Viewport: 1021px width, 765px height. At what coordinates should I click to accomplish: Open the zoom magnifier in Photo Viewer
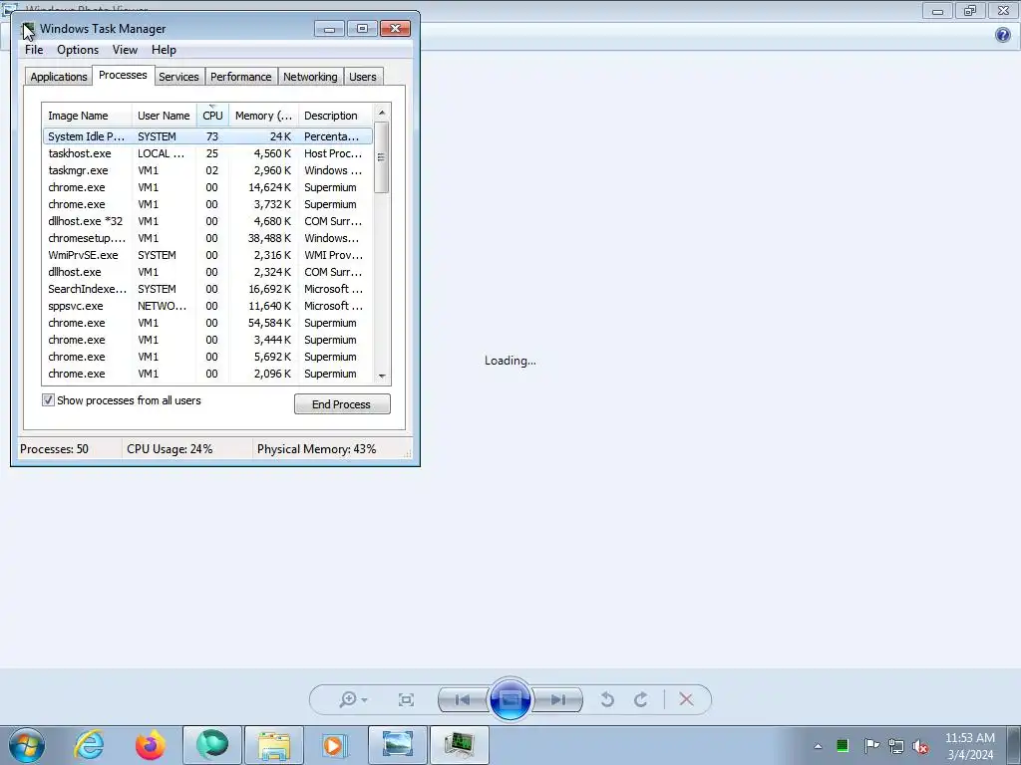(x=348, y=699)
